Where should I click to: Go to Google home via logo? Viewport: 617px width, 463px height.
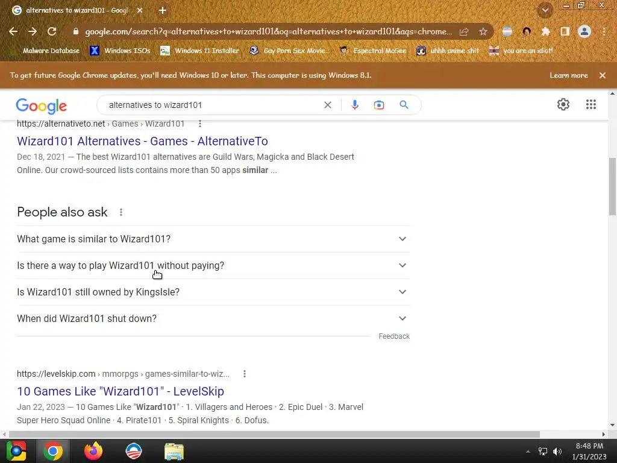42,106
